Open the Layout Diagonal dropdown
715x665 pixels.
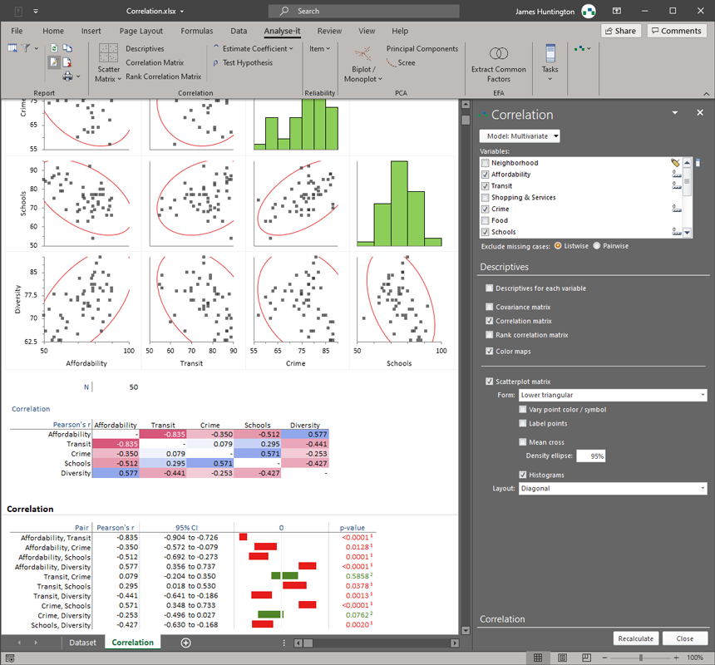click(613, 489)
